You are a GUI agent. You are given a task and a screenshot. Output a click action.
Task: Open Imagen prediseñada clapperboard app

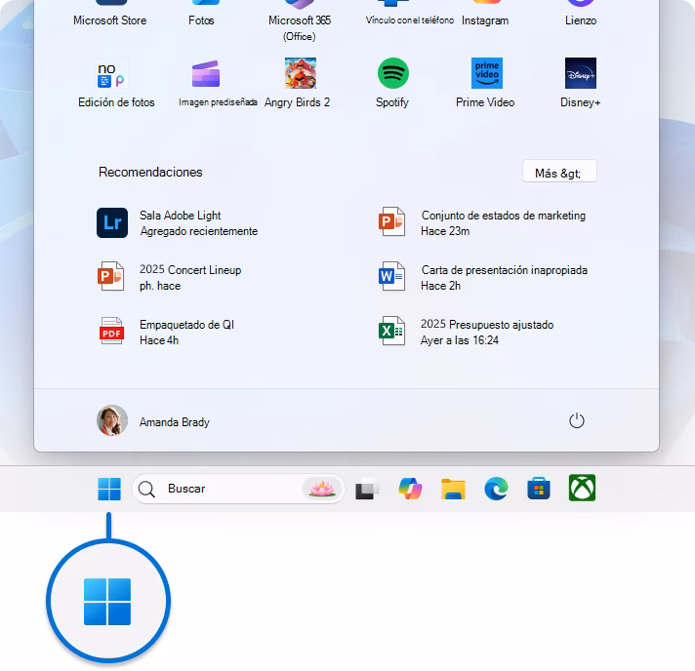[206, 73]
